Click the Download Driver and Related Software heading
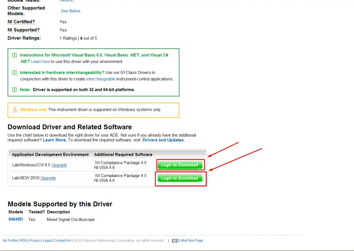 [69, 127]
